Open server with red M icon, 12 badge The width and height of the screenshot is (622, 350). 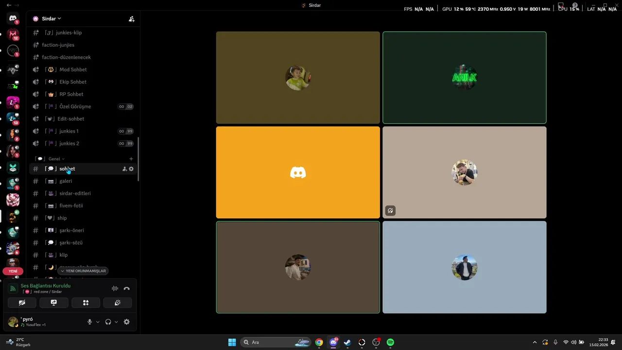click(13, 35)
